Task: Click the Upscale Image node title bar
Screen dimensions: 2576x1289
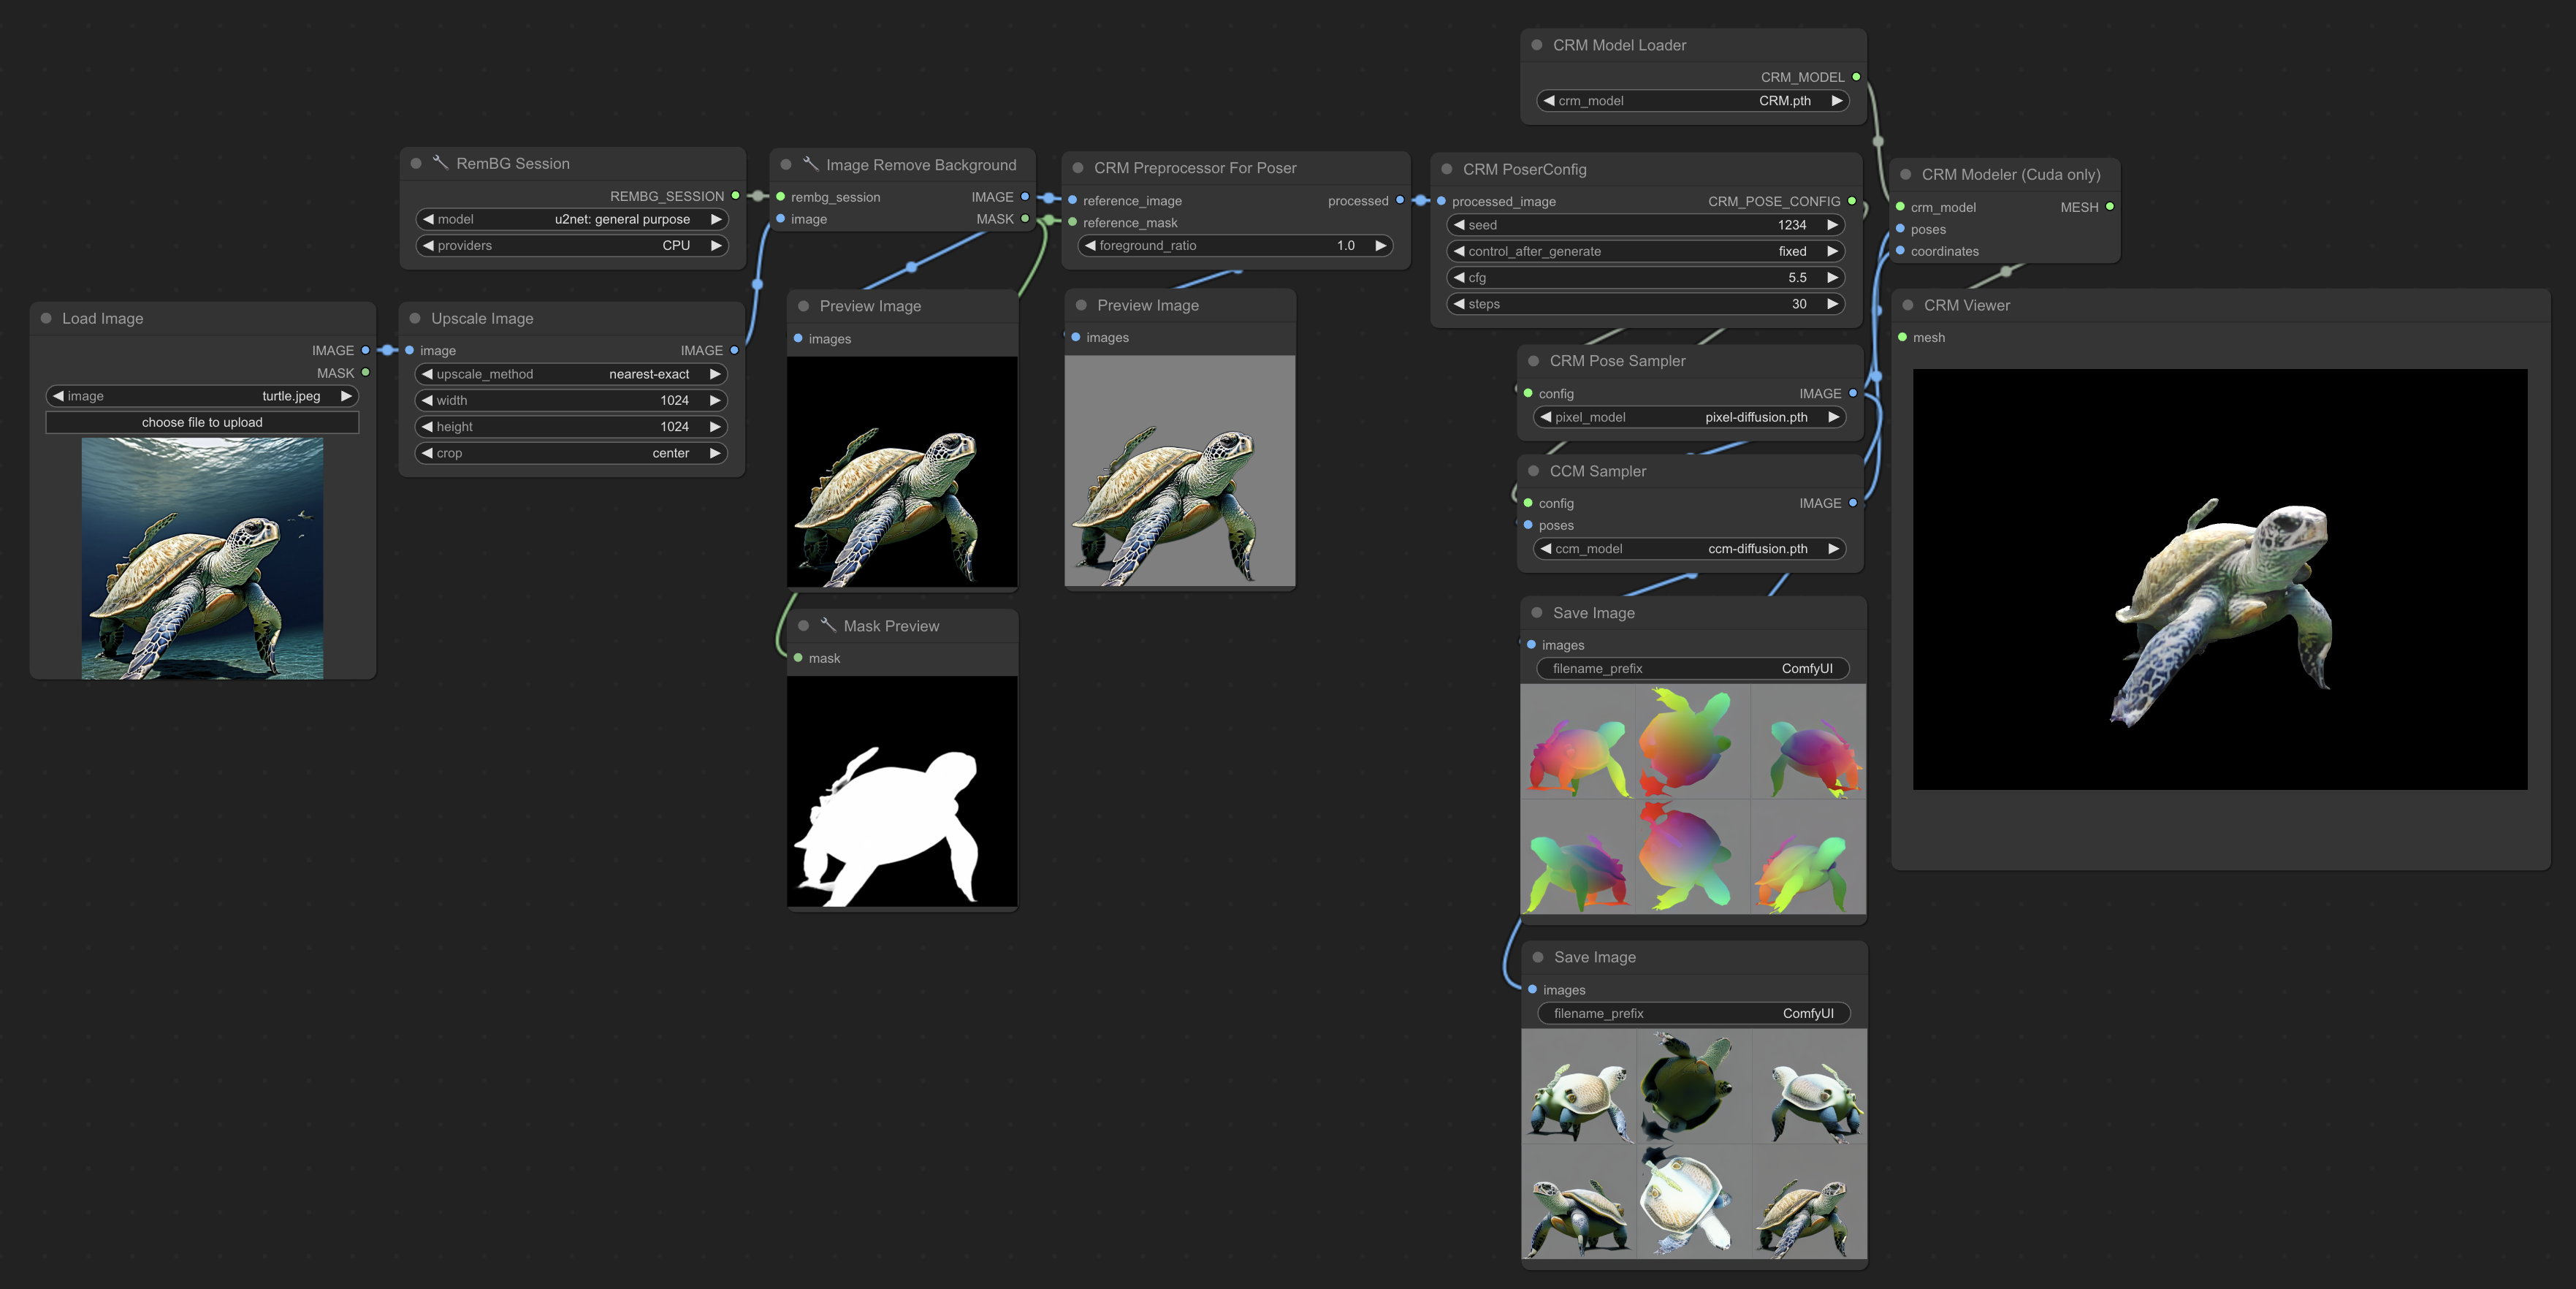Action: click(482, 318)
